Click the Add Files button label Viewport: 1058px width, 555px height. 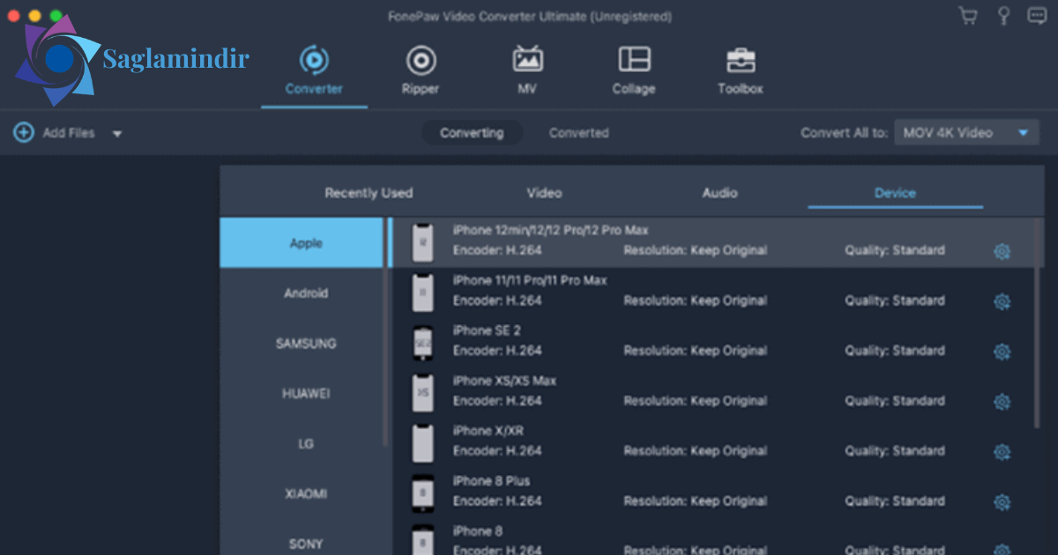[69, 133]
